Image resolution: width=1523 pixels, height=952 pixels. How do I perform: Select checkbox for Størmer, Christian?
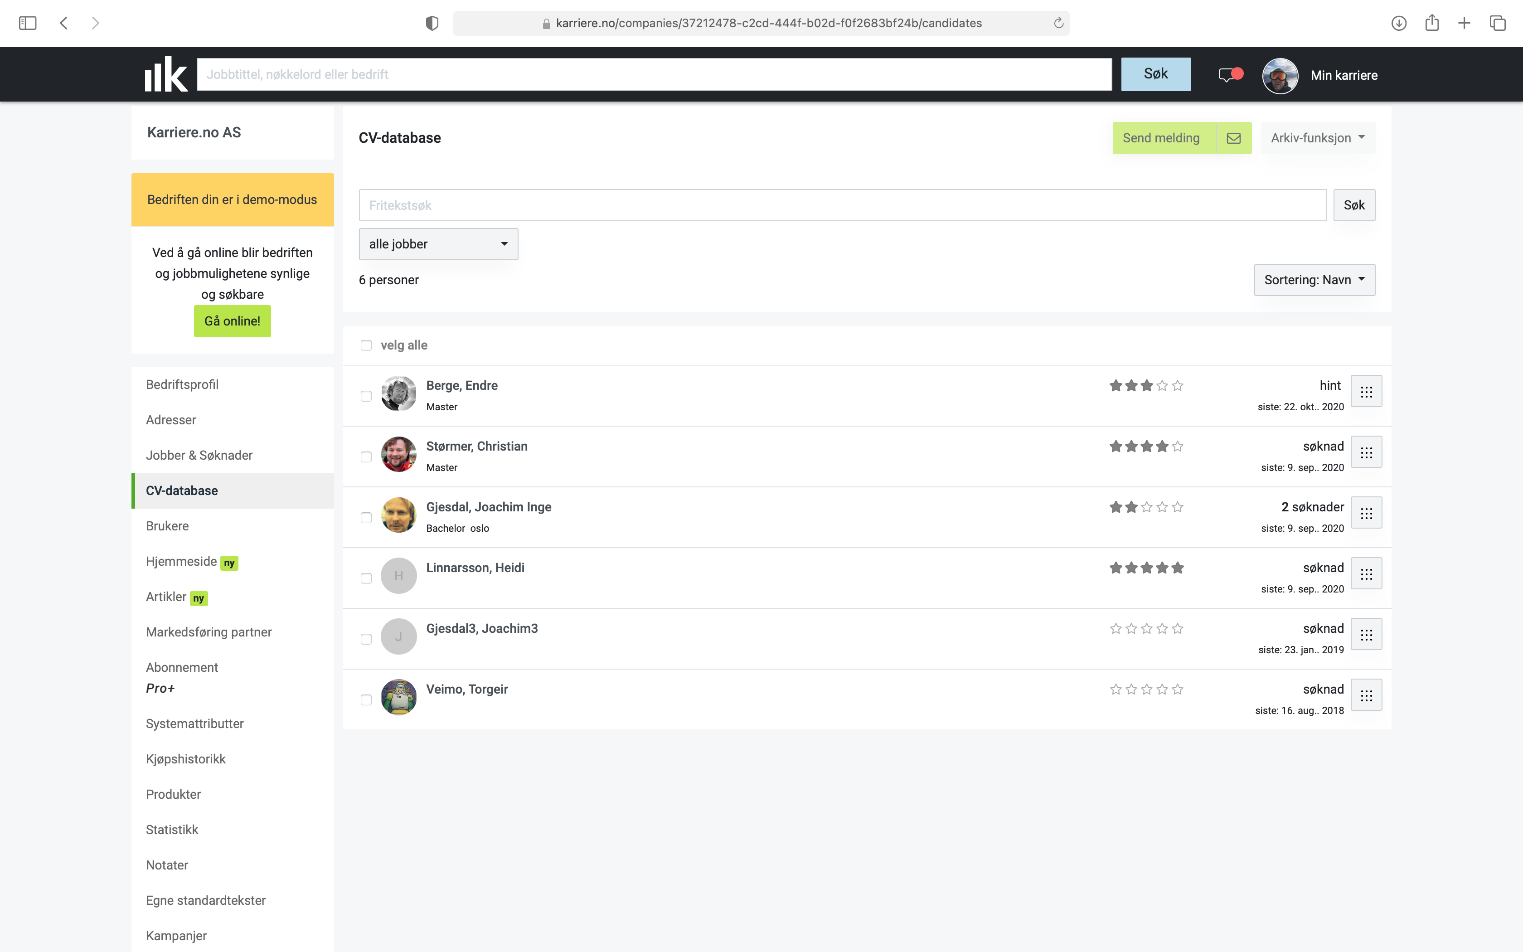(x=366, y=457)
